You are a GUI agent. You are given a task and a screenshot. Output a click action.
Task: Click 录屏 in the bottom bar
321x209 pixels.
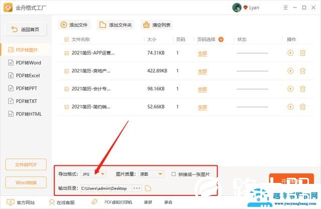tap(148, 202)
